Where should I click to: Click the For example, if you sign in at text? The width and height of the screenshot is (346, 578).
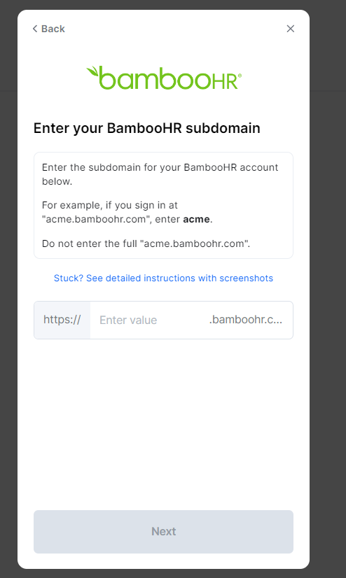pyautogui.click(x=109, y=205)
